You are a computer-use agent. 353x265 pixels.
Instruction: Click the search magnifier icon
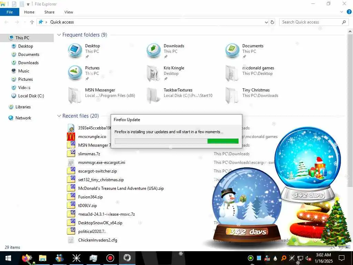coord(344,22)
